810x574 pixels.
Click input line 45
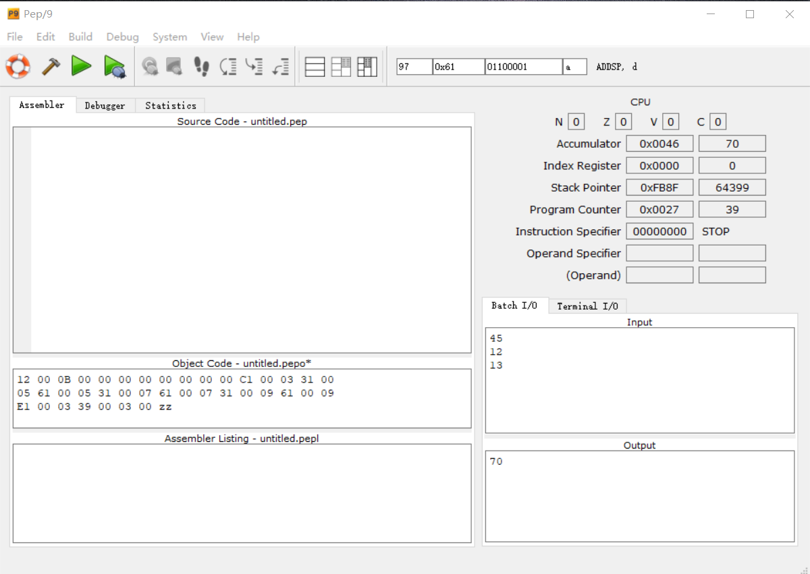496,339
